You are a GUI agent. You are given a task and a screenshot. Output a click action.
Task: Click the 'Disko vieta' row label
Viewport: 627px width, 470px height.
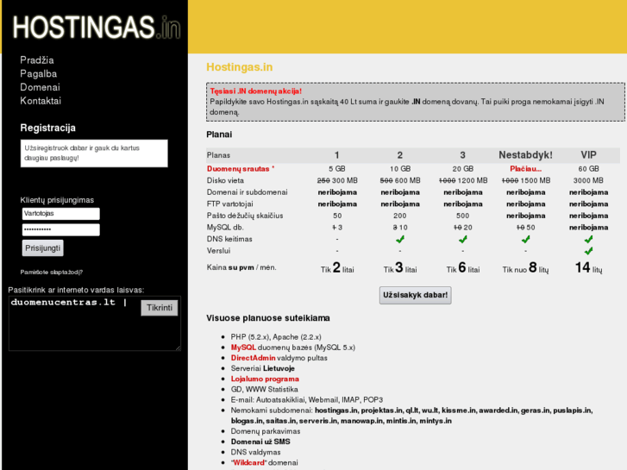[x=225, y=180]
